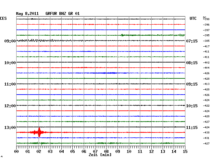Screen dimensions: 211x160
Task: Click the DC offset value '-431'
Action: [206, 138]
